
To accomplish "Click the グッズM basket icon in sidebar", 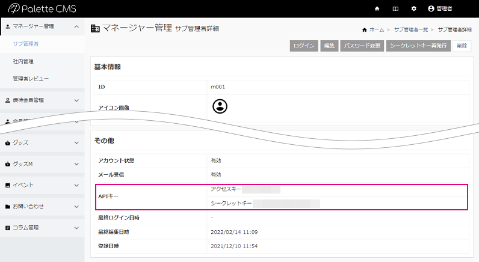I will [8, 164].
